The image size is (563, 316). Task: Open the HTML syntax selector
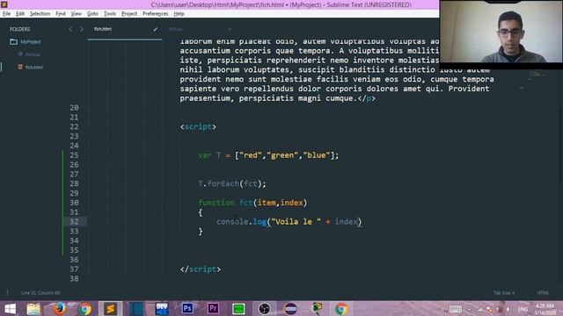tap(543, 292)
